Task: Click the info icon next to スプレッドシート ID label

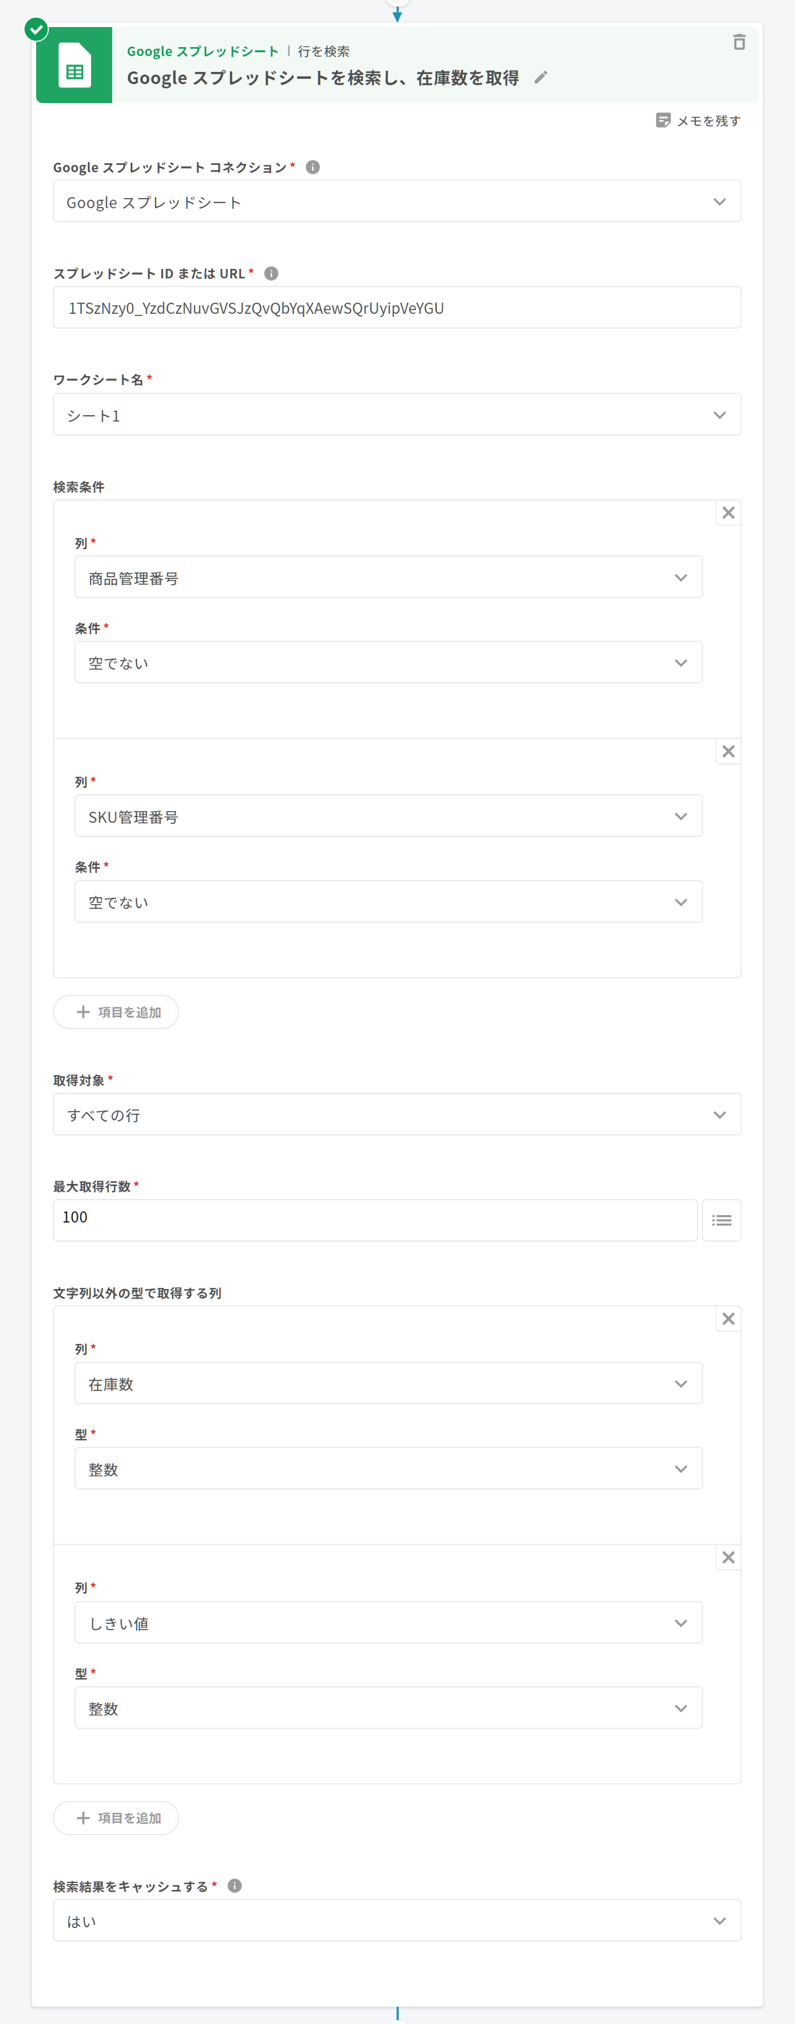Action: (271, 274)
